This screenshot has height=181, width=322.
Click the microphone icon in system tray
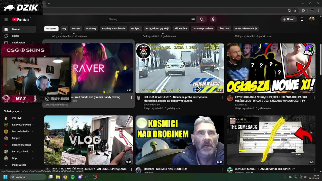[x=296, y=177]
